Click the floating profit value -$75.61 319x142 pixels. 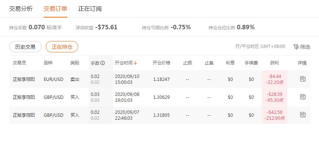(x=106, y=27)
